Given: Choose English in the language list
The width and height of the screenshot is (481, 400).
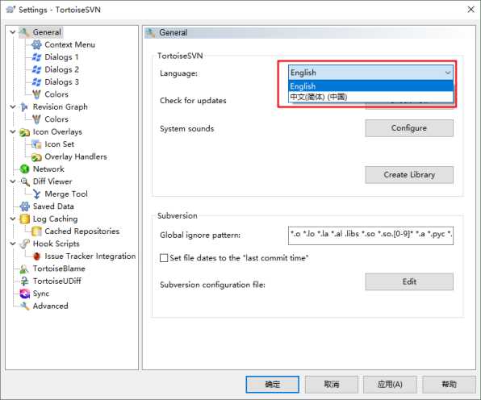Looking at the screenshot, I should click(x=370, y=86).
